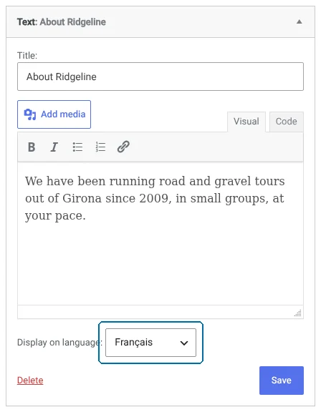The width and height of the screenshot is (321, 412).
Task: Switch to the Code editor tab
Action: tap(287, 122)
